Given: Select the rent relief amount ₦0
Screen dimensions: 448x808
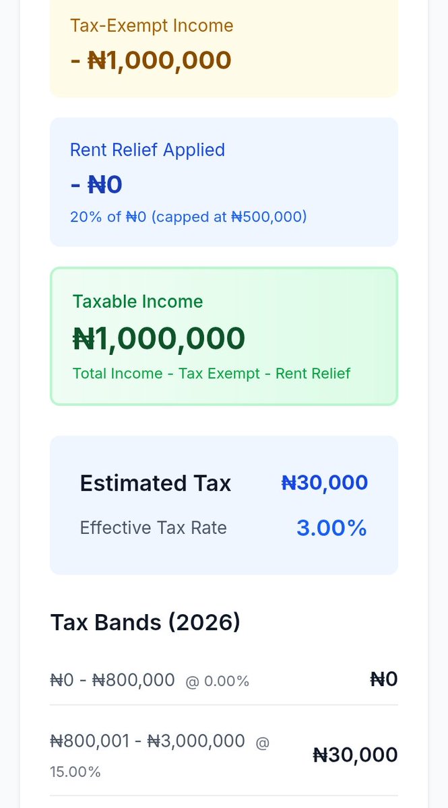Looking at the screenshot, I should 96,184.
